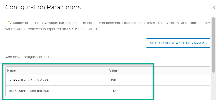Click the Name column header
219x100 pixels.
(11, 70)
